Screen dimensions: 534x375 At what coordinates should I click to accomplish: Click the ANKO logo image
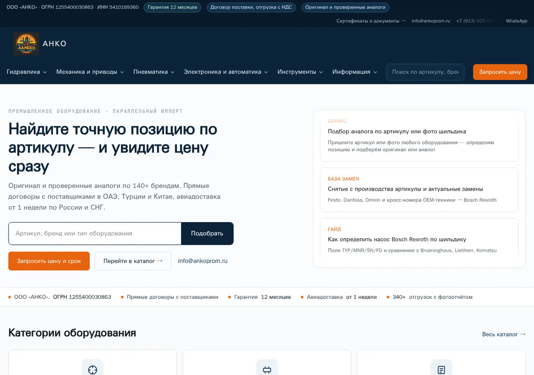[26, 44]
